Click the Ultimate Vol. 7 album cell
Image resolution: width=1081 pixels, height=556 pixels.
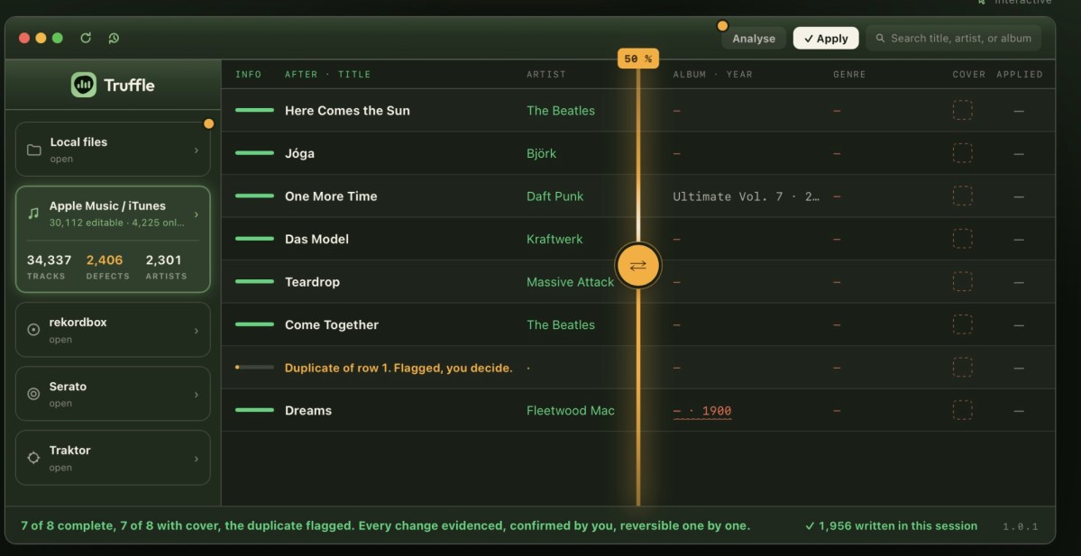[747, 196]
